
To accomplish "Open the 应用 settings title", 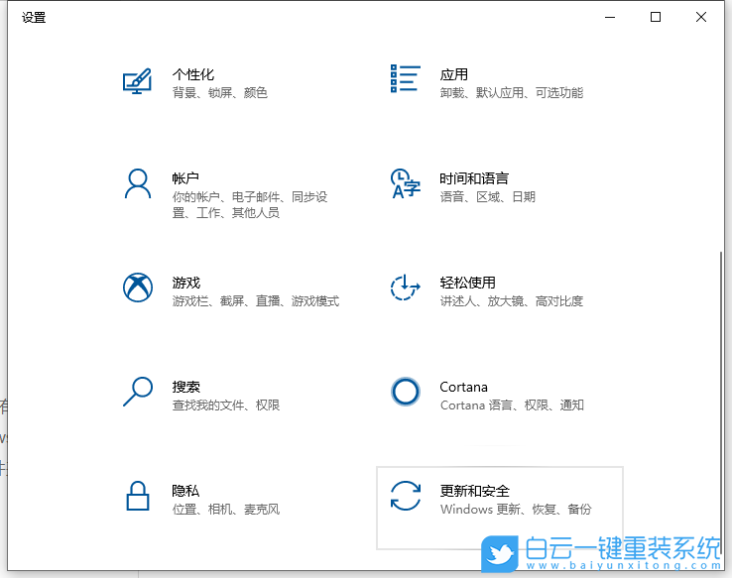I will 453,74.
